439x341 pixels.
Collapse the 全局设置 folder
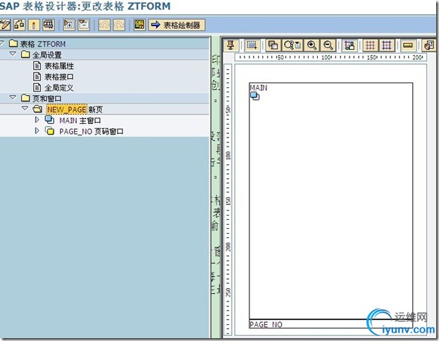(x=13, y=54)
